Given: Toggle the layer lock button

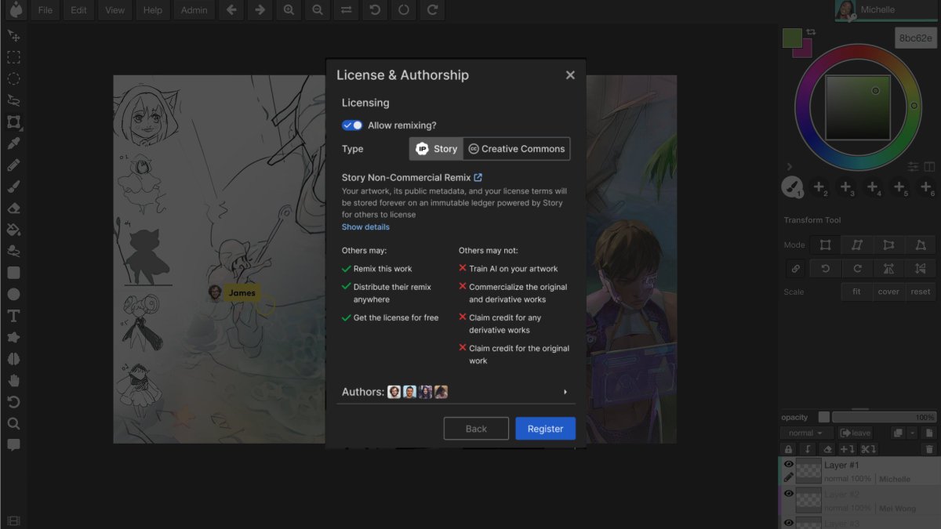Looking at the screenshot, I should pyautogui.click(x=789, y=449).
